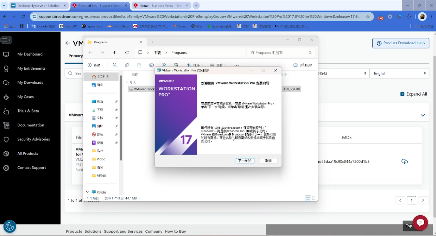This screenshot has width=436, height=236.
Task: Delete selected file using trash icon
Action: click(176, 65)
